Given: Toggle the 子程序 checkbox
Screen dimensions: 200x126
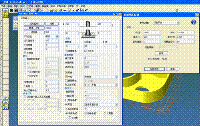Looking at the screenshot, I should (x=86, y=51).
